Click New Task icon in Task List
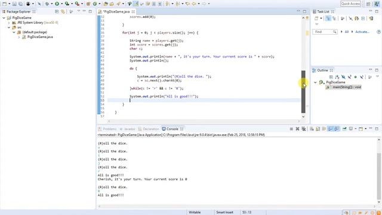 (316, 19)
